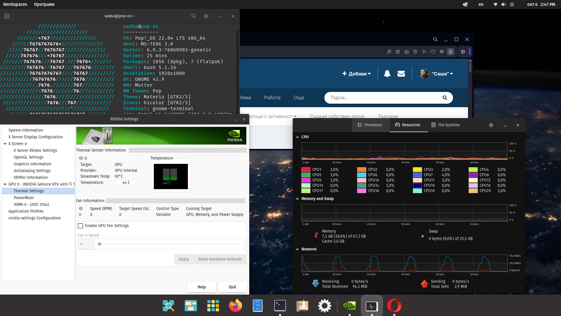Click the site search magnifier button
Viewport: 561px width, 316px height.
click(445, 98)
